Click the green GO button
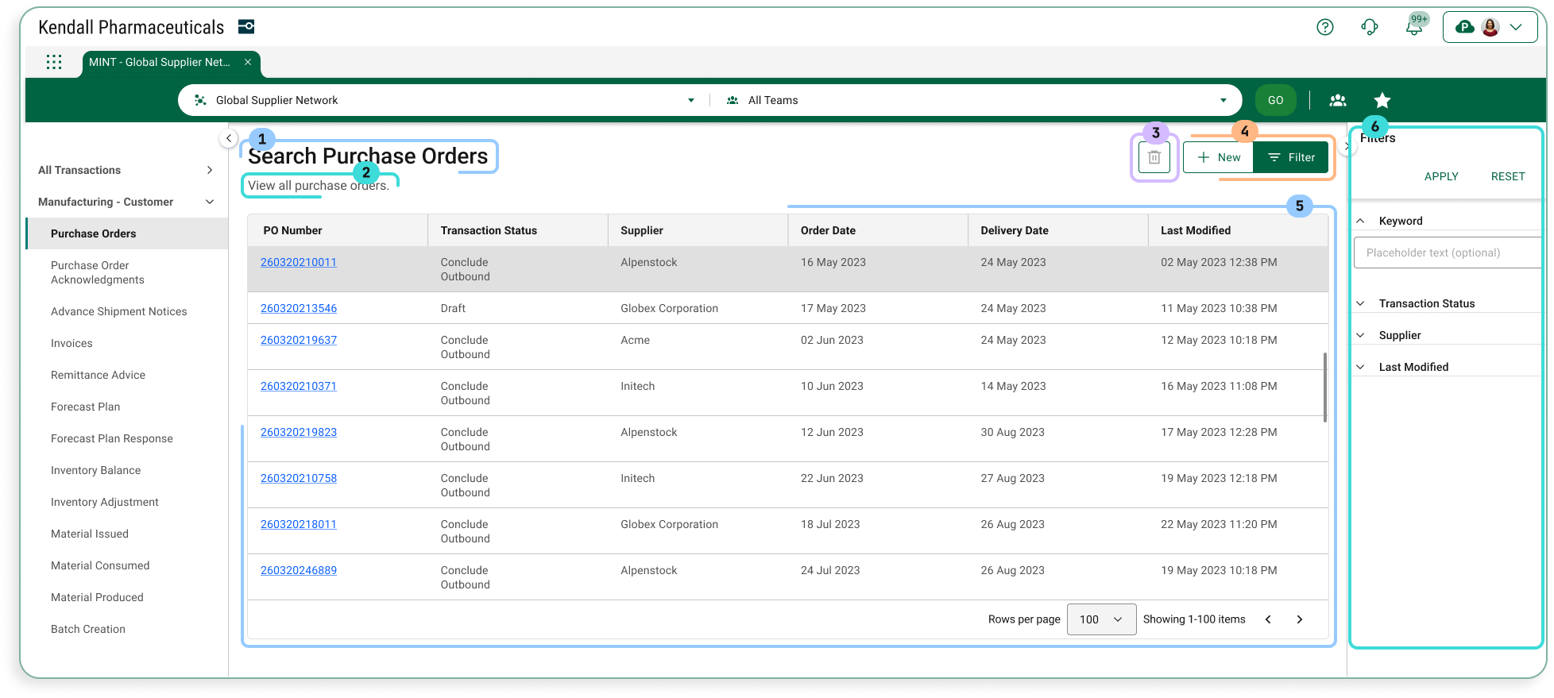Viewport: 1554px width, 698px height. coord(1275,100)
